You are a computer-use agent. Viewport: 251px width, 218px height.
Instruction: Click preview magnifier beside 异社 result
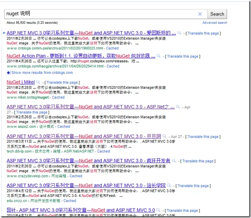click(x=159, y=210)
